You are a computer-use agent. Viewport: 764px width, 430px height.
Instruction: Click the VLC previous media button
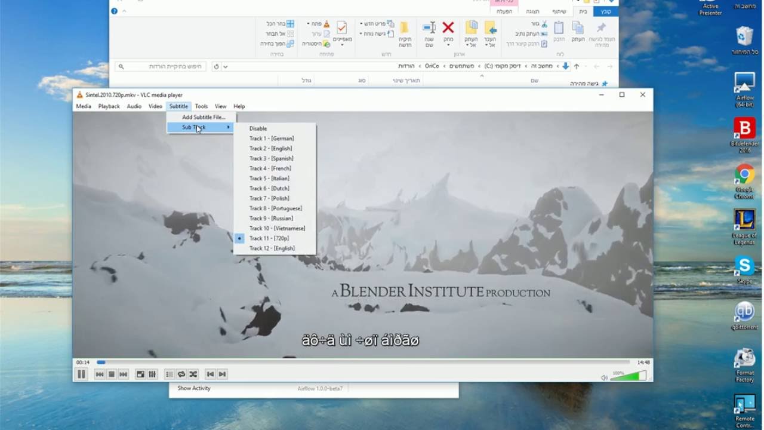[x=100, y=374]
